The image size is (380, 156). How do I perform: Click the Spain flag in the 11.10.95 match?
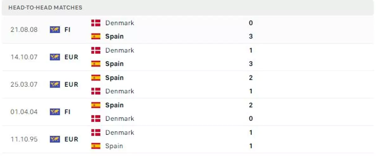click(96, 146)
